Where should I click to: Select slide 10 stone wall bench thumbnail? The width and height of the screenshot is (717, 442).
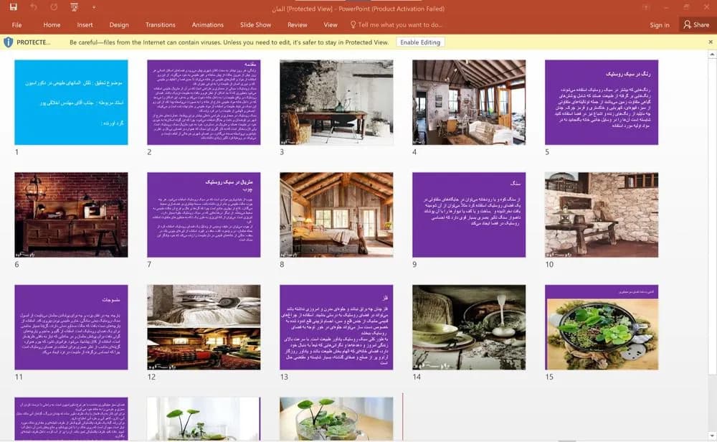(602, 215)
